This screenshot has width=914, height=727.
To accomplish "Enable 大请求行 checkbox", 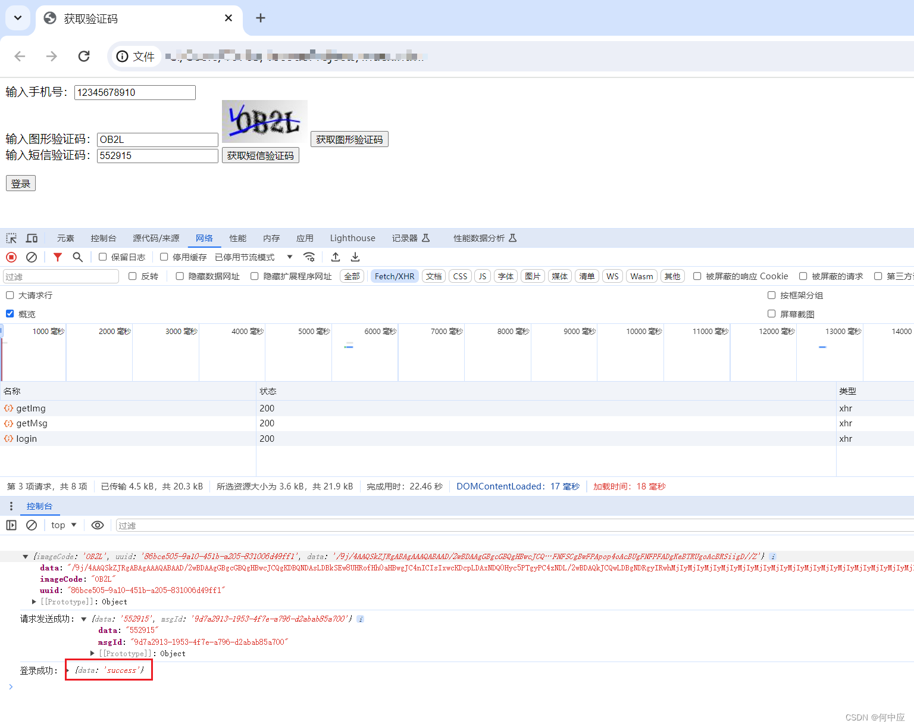I will pyautogui.click(x=10, y=295).
